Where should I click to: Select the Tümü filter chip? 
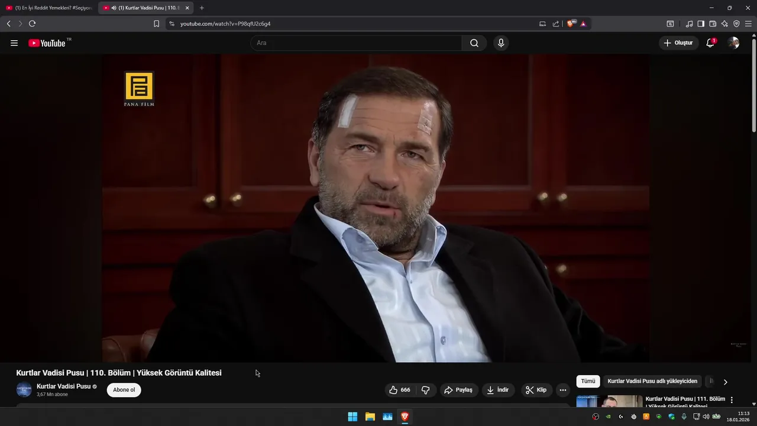(588, 382)
